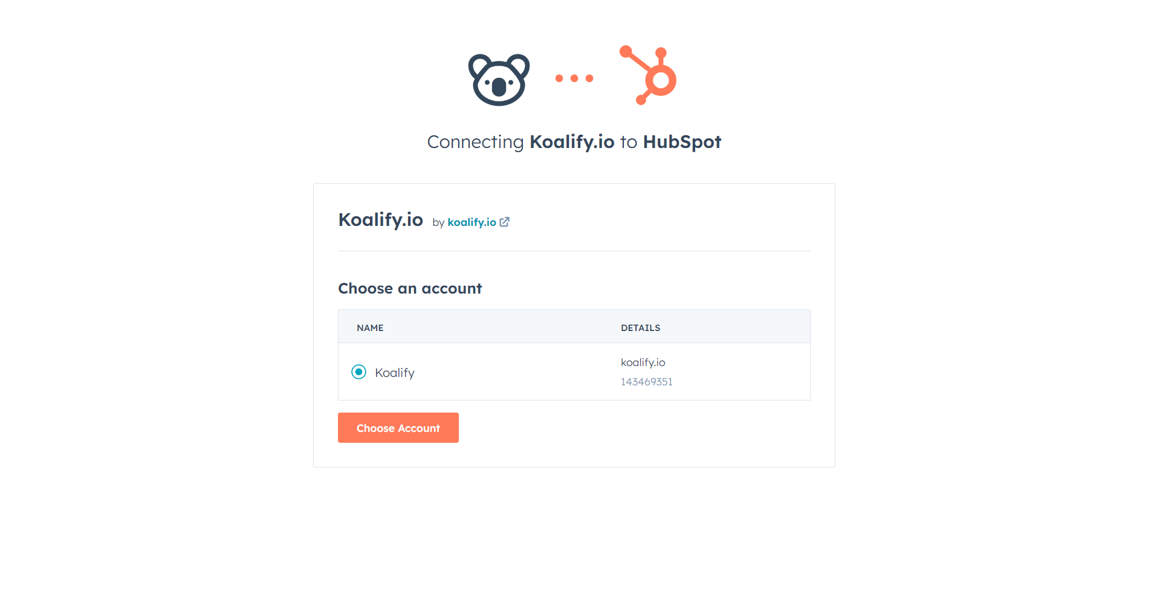Click the DETAILS column header
1151x595 pixels.
[640, 327]
